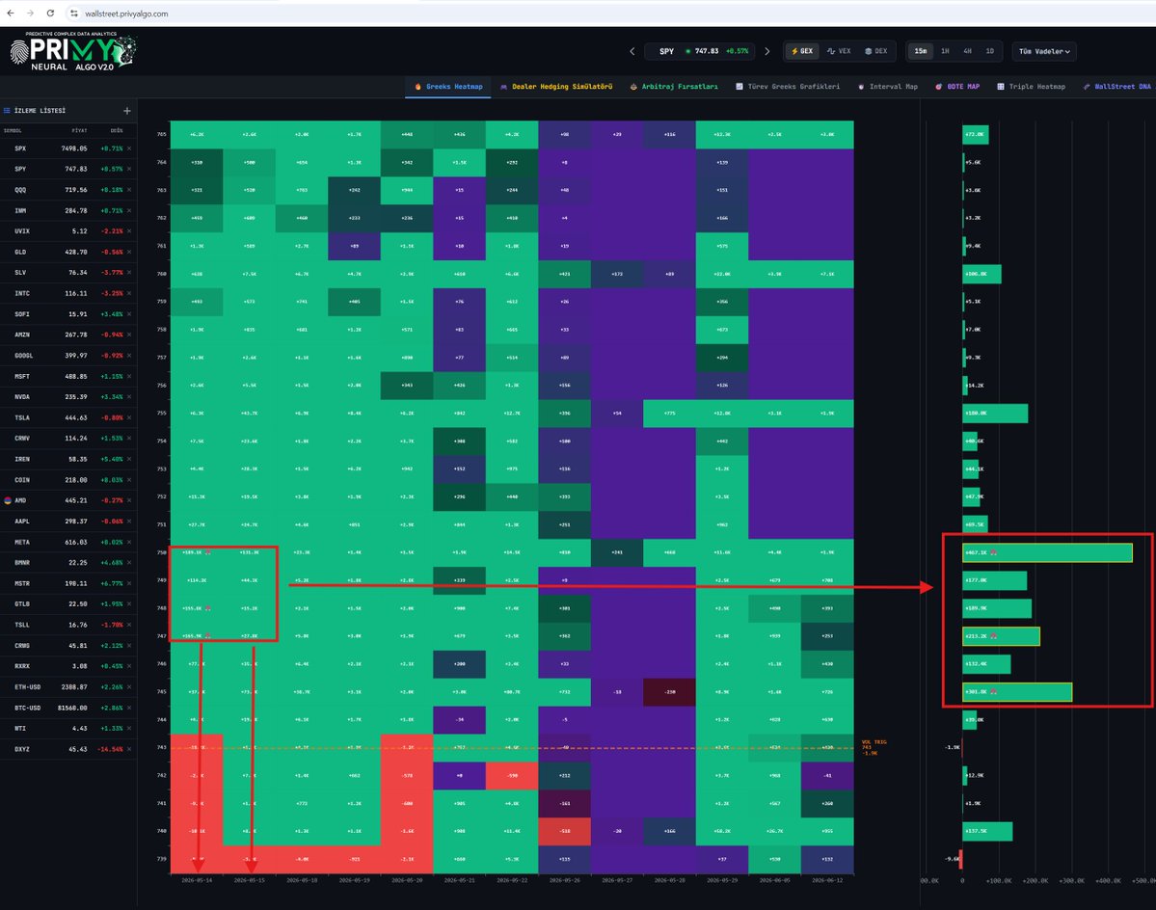This screenshot has width=1156, height=910.
Task: Remove DXYZ from the watchlist
Action: tap(129, 749)
